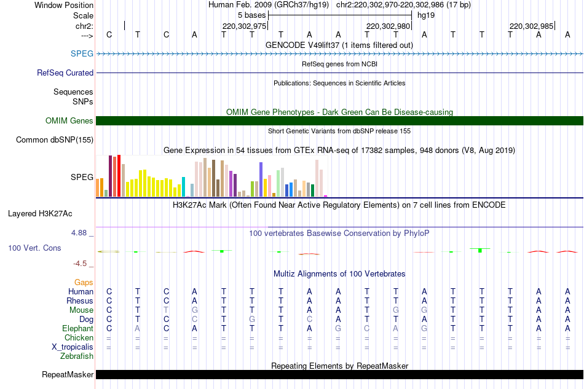Viewport: 584px width, 389px height.
Task: Open the RefSeq genes from NCBI title
Action: 339,64
